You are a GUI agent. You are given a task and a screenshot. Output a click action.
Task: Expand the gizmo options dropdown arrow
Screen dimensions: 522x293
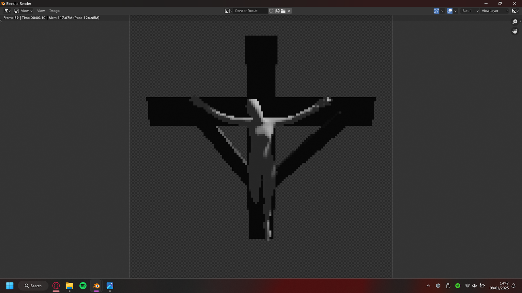click(x=442, y=11)
